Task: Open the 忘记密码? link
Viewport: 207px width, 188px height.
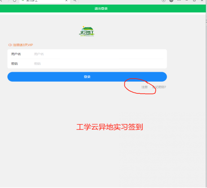Action: click(x=159, y=87)
